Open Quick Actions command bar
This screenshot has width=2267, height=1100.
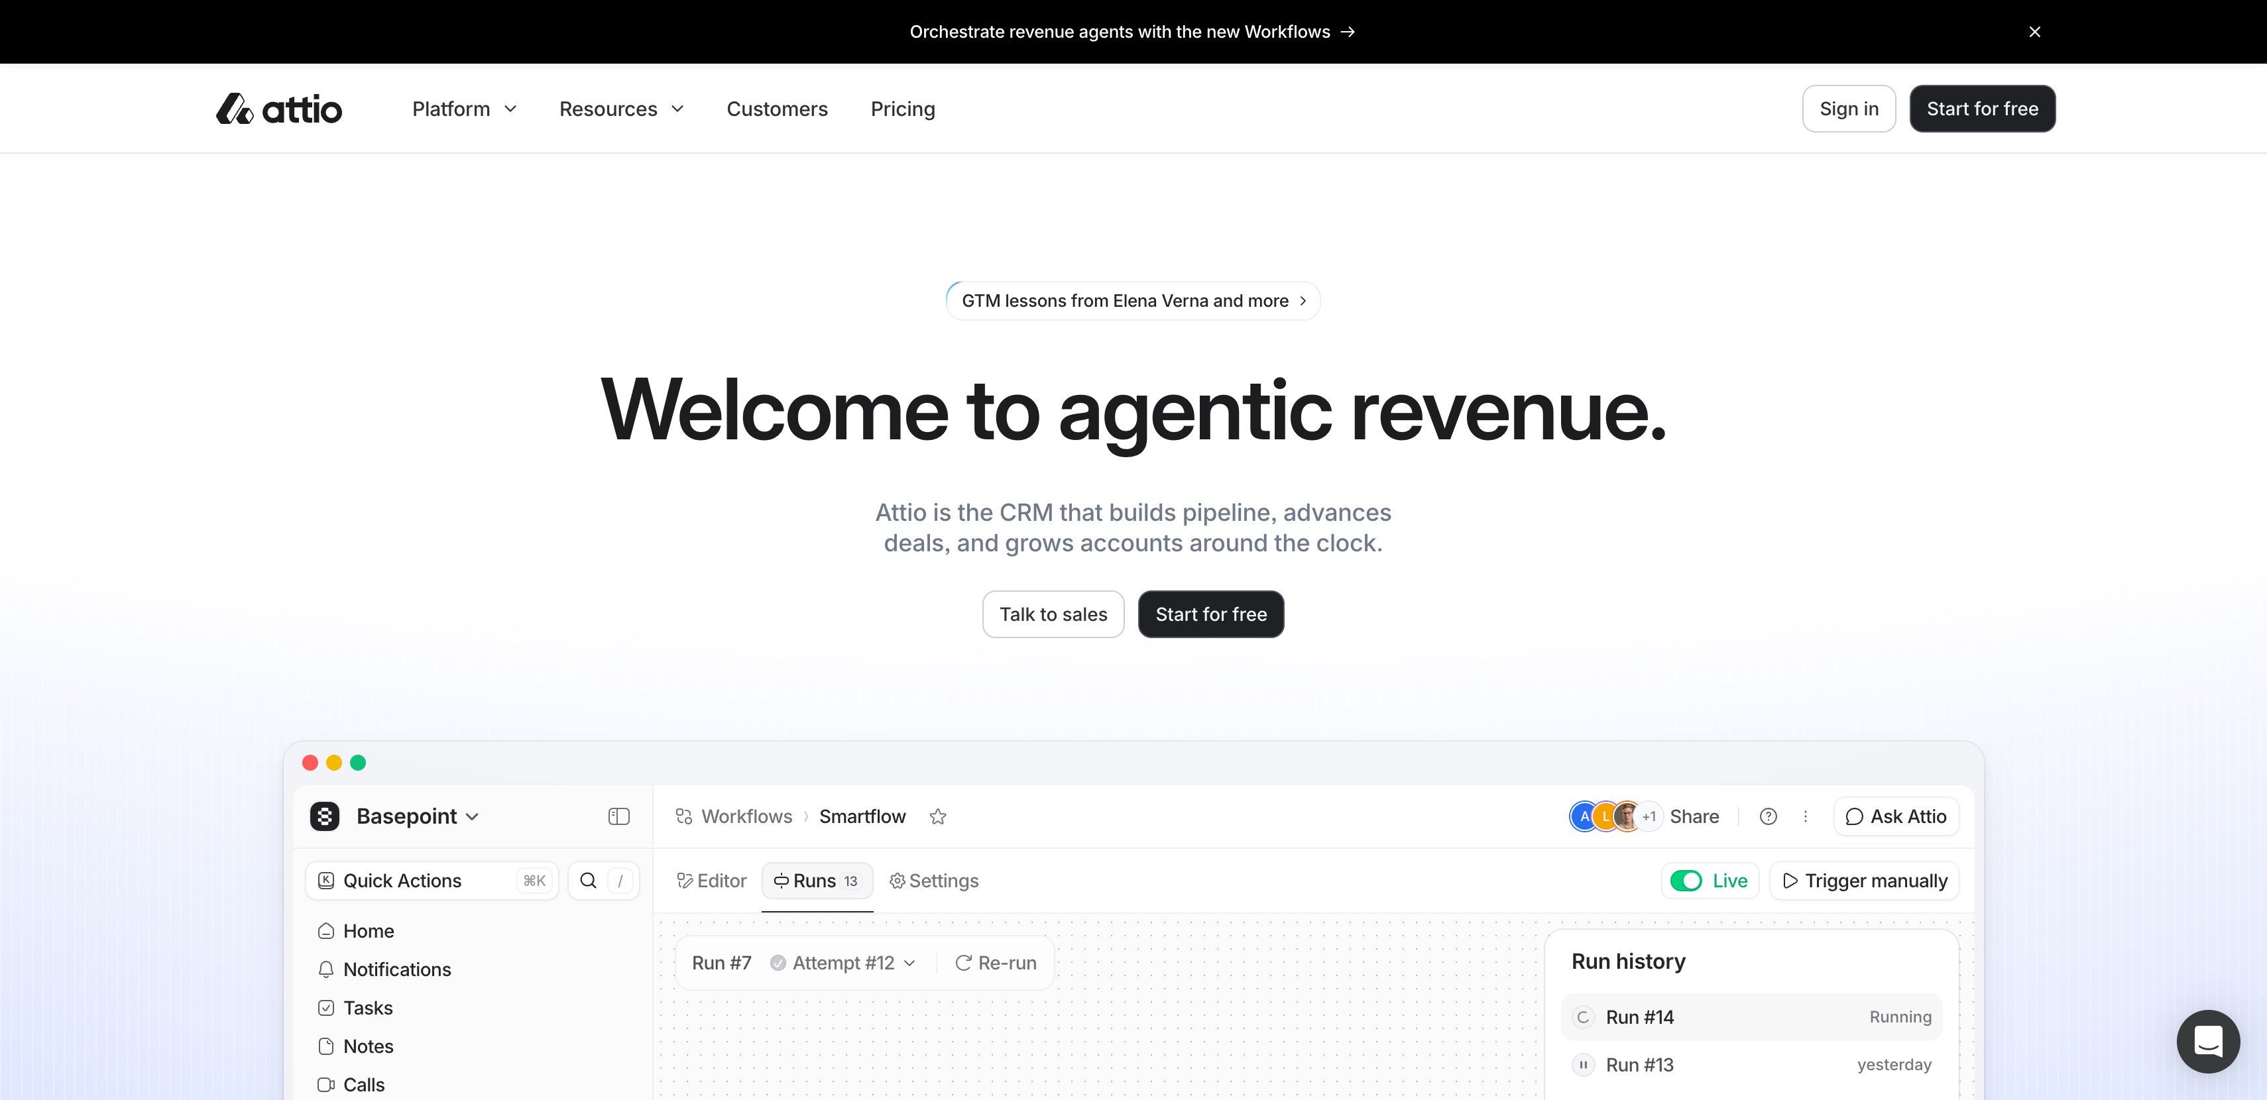click(x=432, y=881)
